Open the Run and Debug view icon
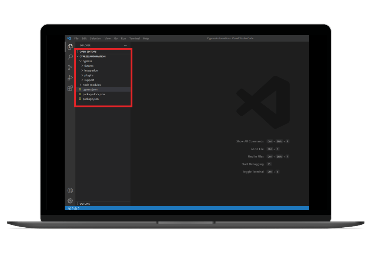 pos(70,78)
